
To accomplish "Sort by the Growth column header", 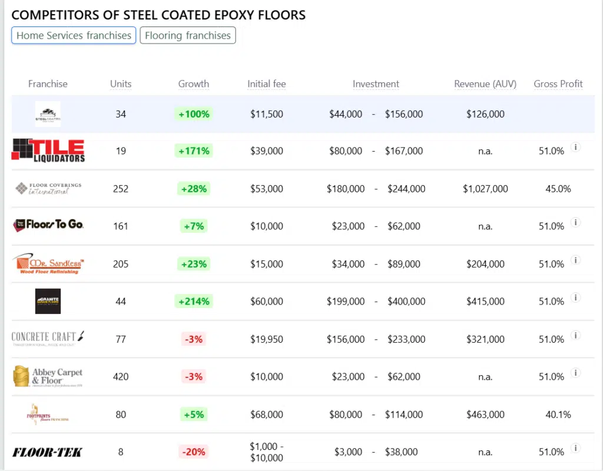I will [194, 84].
